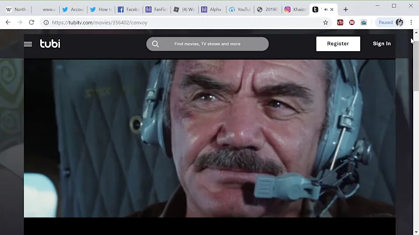Click the Paused profile button
Screen dimensions: 419x235
click(x=390, y=23)
